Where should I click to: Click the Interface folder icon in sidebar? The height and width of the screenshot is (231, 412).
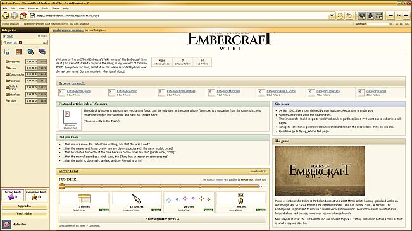pos(7,94)
